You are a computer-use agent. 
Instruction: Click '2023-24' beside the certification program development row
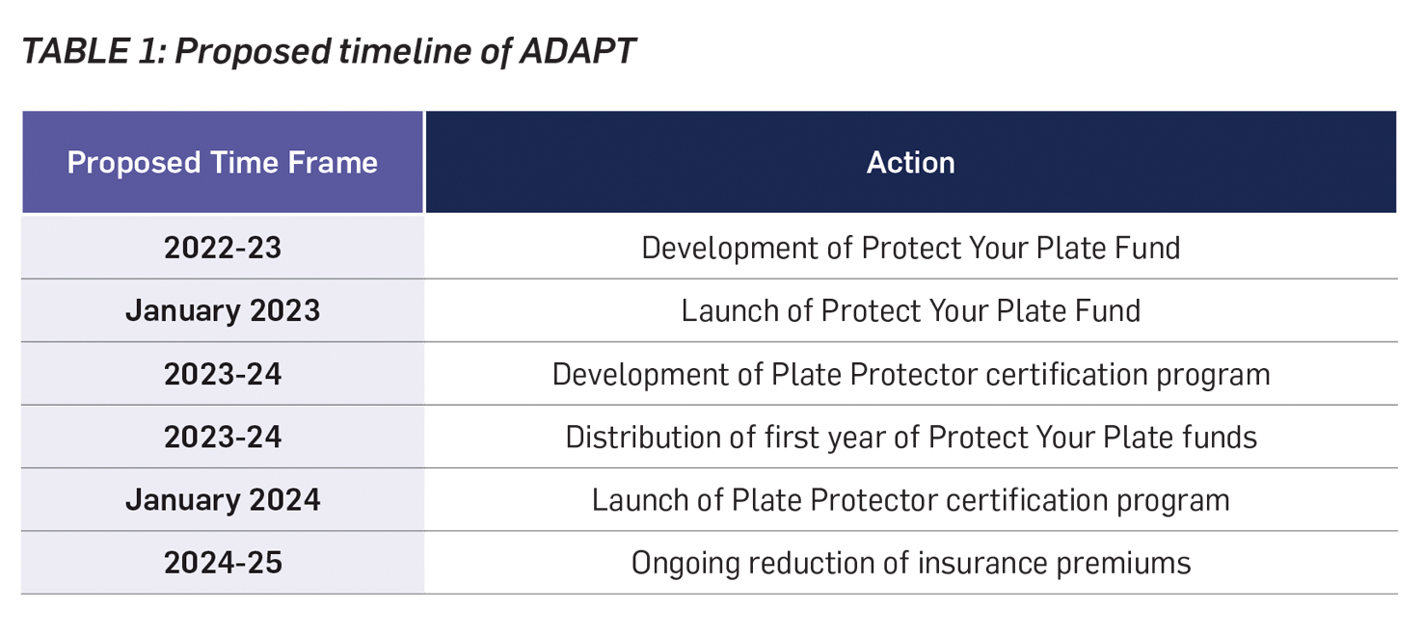point(223,374)
